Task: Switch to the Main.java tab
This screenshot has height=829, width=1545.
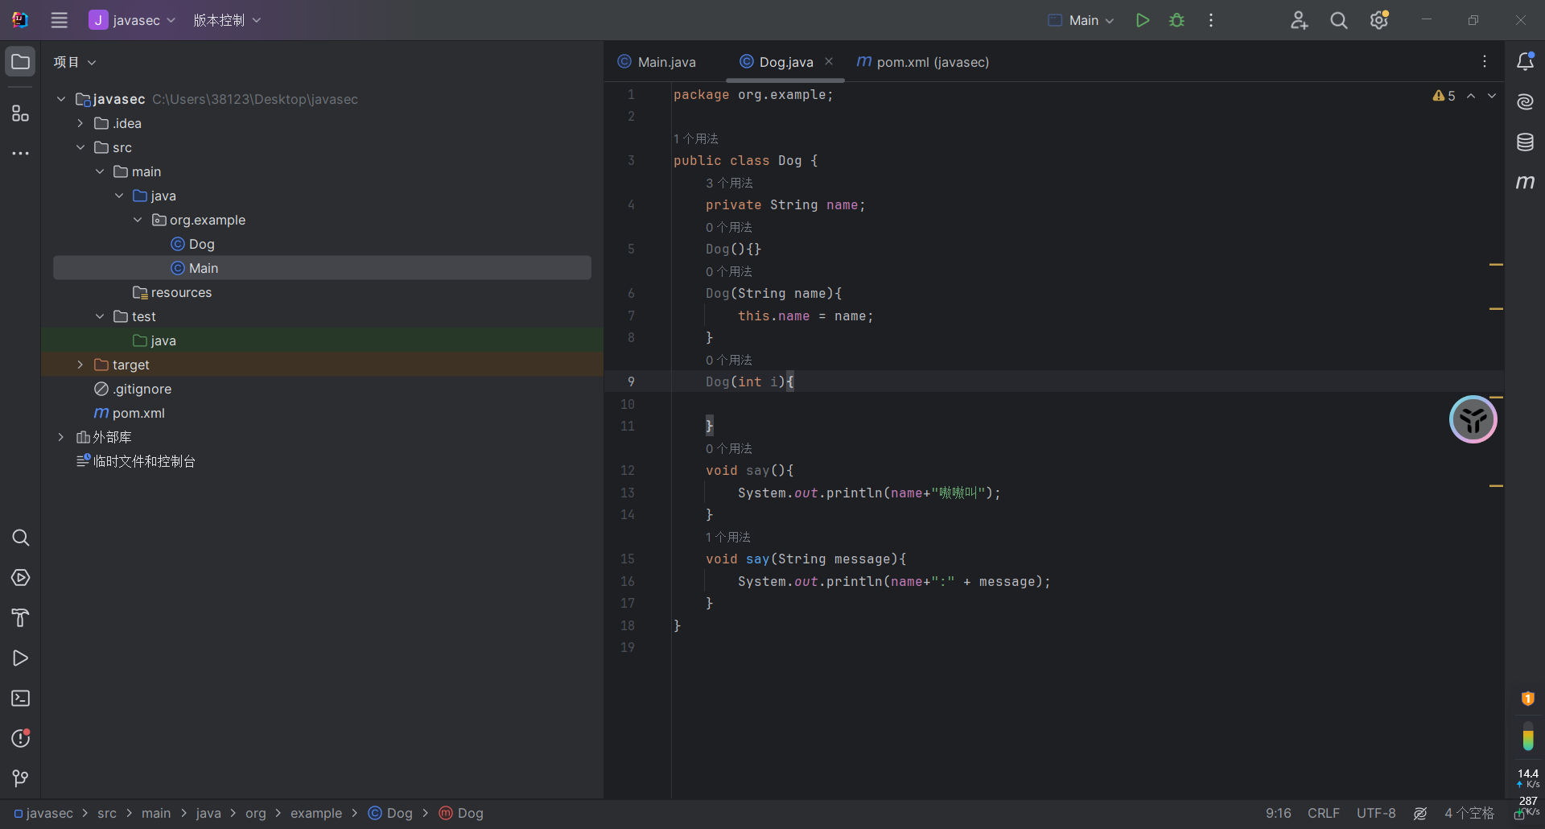Action: click(665, 62)
